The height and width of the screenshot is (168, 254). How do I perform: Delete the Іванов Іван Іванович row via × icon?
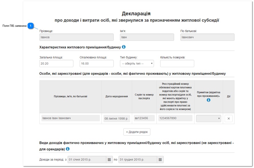click(x=228, y=118)
